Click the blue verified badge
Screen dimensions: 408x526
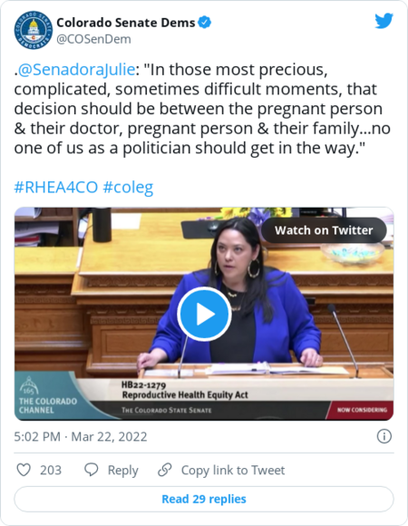[x=204, y=23]
